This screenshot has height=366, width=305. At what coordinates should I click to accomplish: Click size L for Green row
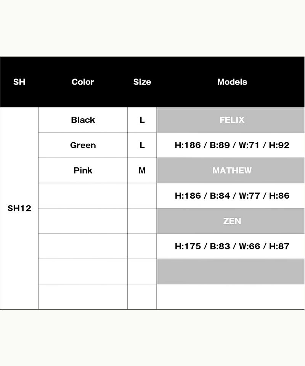coord(142,145)
